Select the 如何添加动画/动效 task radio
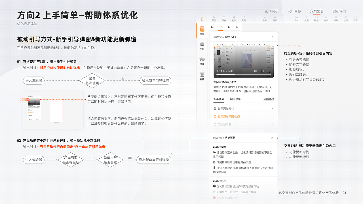 [x=215, y=116]
